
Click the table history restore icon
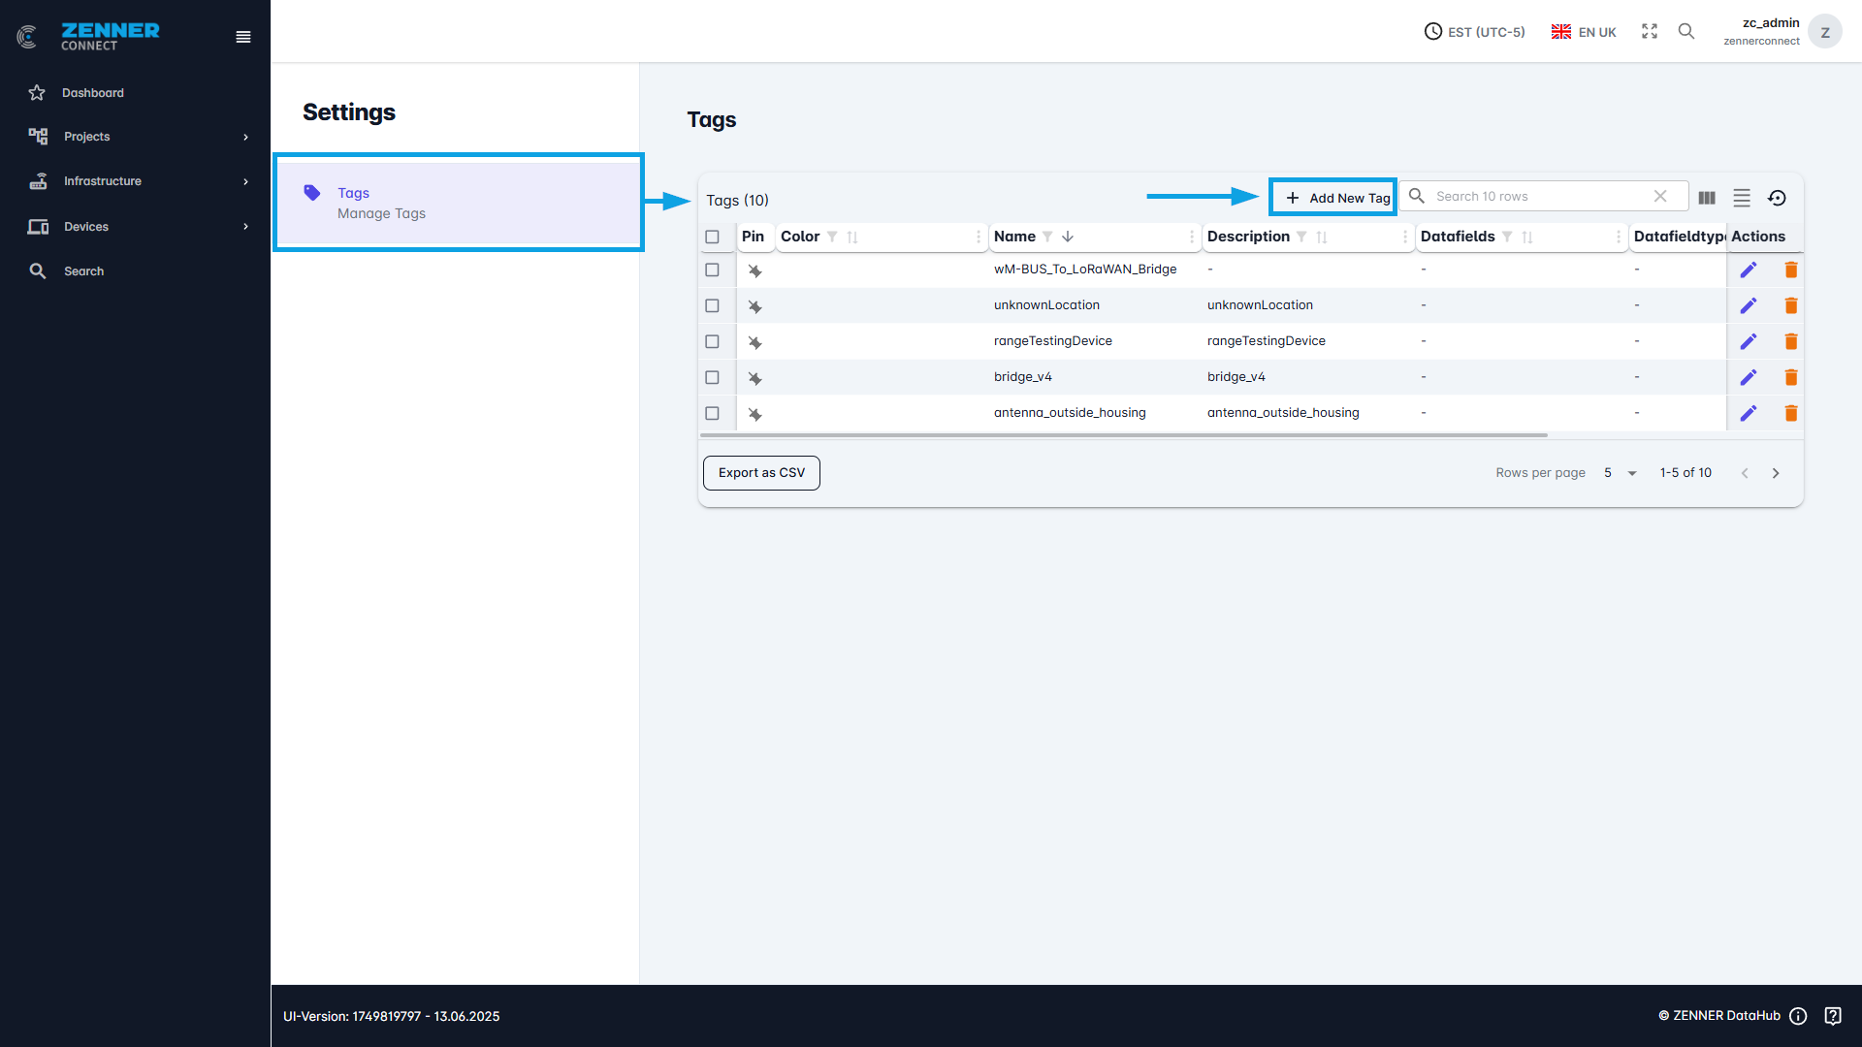pos(1778,197)
